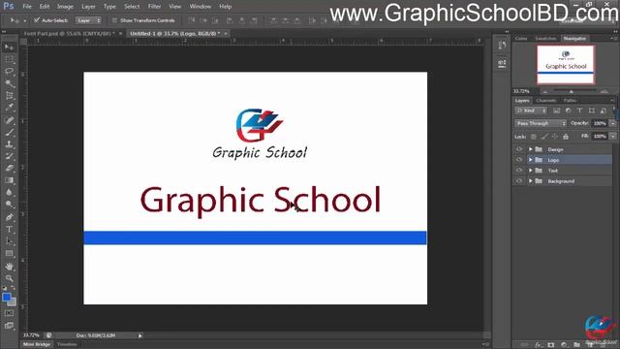Hide the Design layer group

[x=519, y=149]
